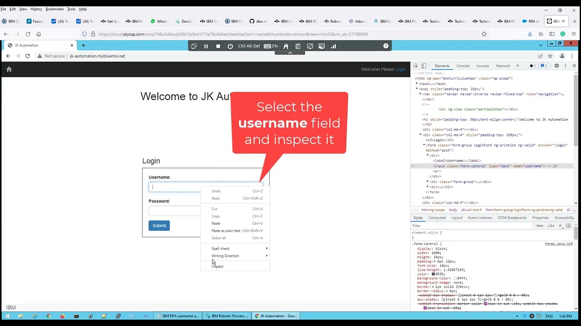Reload the inner Chrome page
The width and height of the screenshot is (581, 326).
(x=28, y=56)
